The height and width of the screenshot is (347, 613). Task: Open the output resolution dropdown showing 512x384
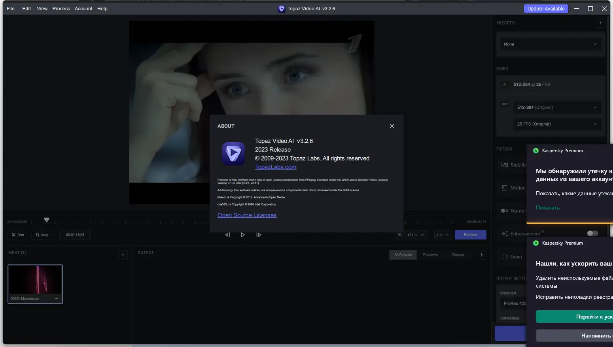point(557,107)
